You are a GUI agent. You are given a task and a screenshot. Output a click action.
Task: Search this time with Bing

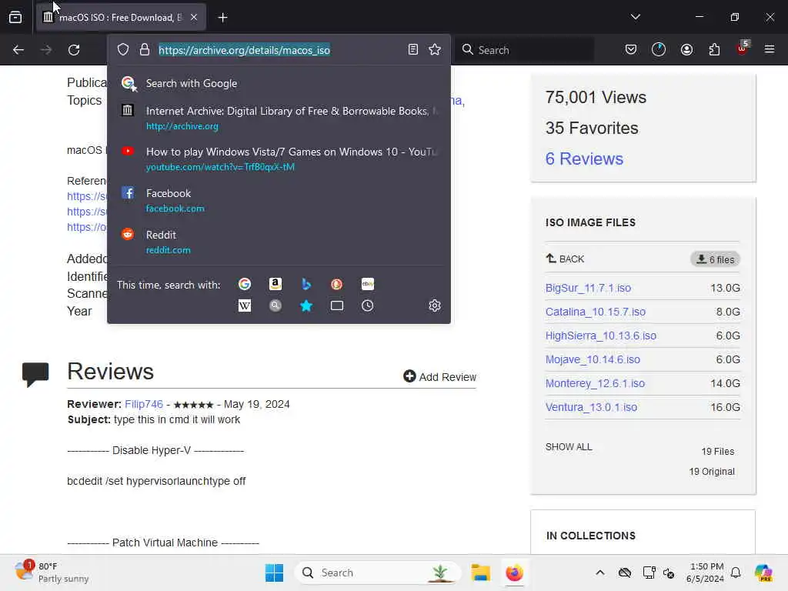coord(306,285)
